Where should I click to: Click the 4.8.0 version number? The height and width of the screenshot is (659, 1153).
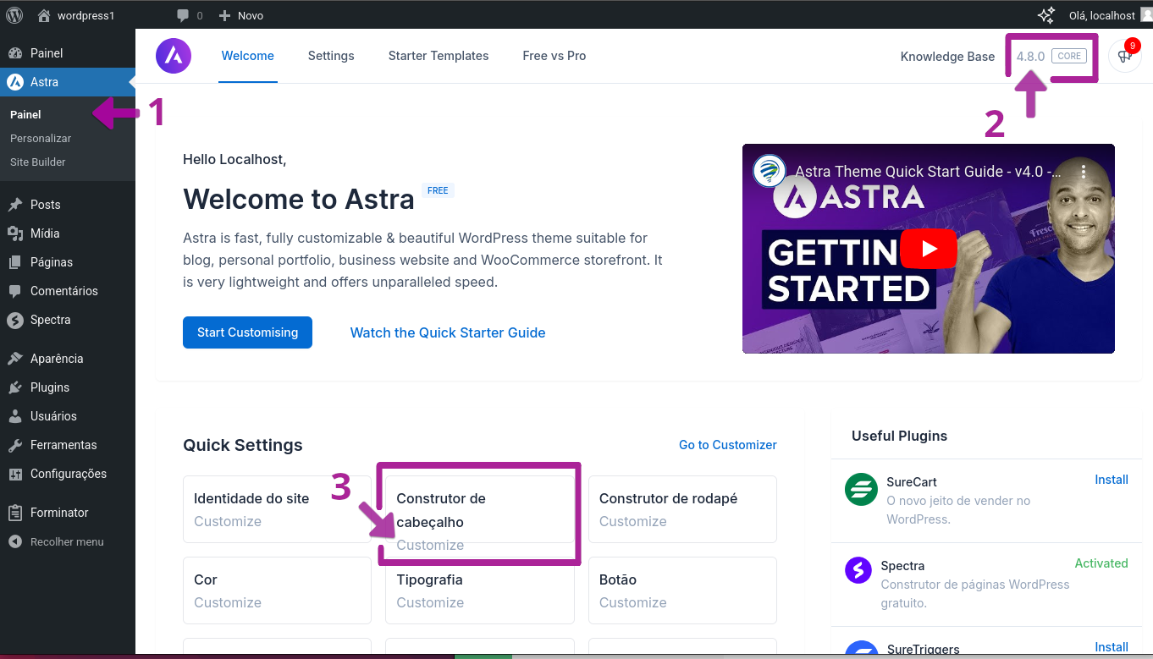click(1031, 57)
